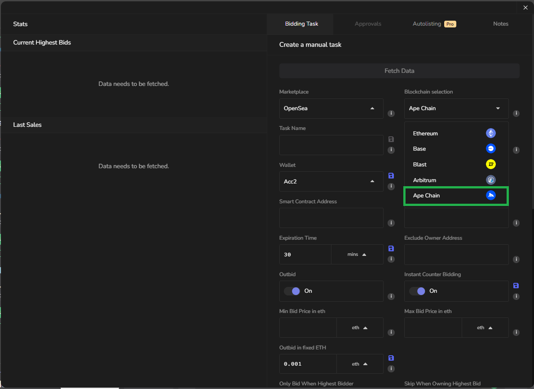Click the Current Highest Bids heading

(42, 43)
